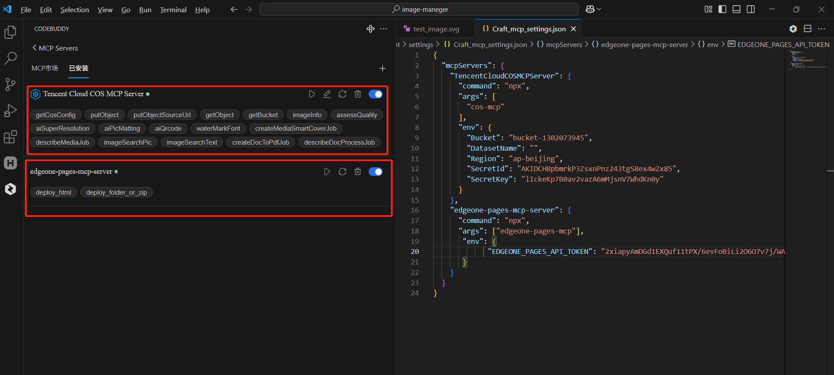Image resolution: width=834 pixels, height=375 pixels.
Task: Disable Tencent Cloud COS MCP Server toggle
Action: pos(376,94)
